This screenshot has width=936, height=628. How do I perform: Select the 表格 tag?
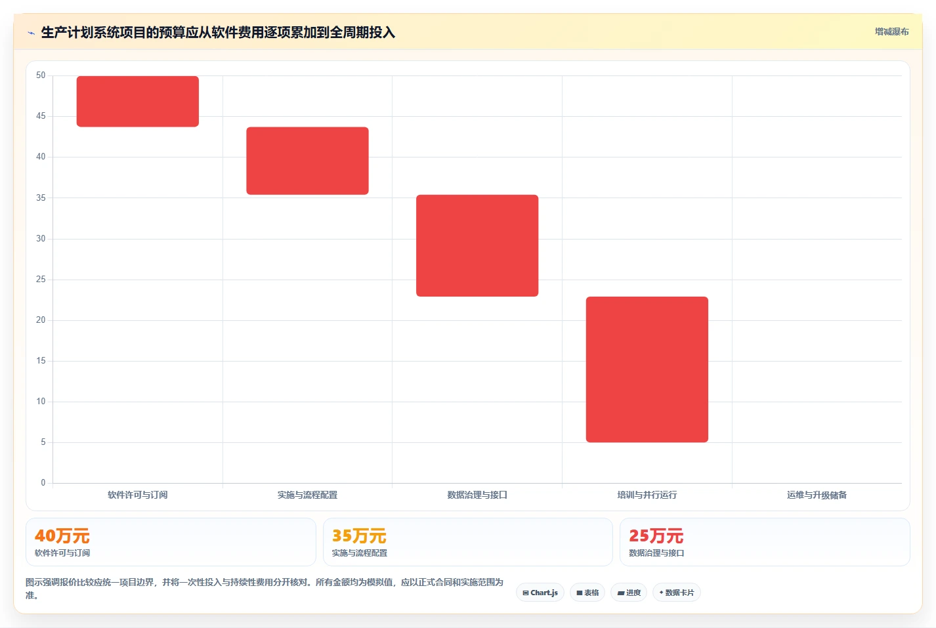point(587,593)
